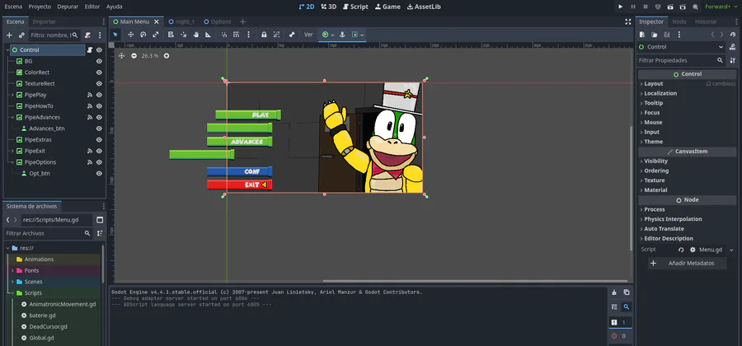This screenshot has width=742, height=346.
Task: Open the Depurar menu
Action: (68, 7)
